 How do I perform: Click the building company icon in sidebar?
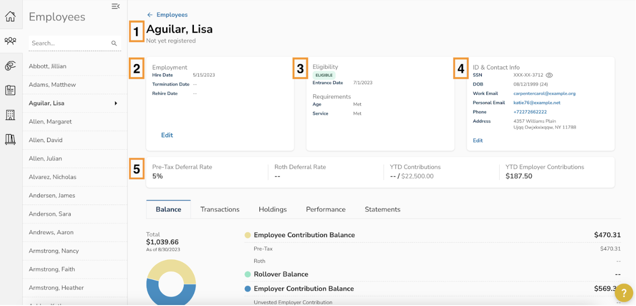[x=10, y=115]
